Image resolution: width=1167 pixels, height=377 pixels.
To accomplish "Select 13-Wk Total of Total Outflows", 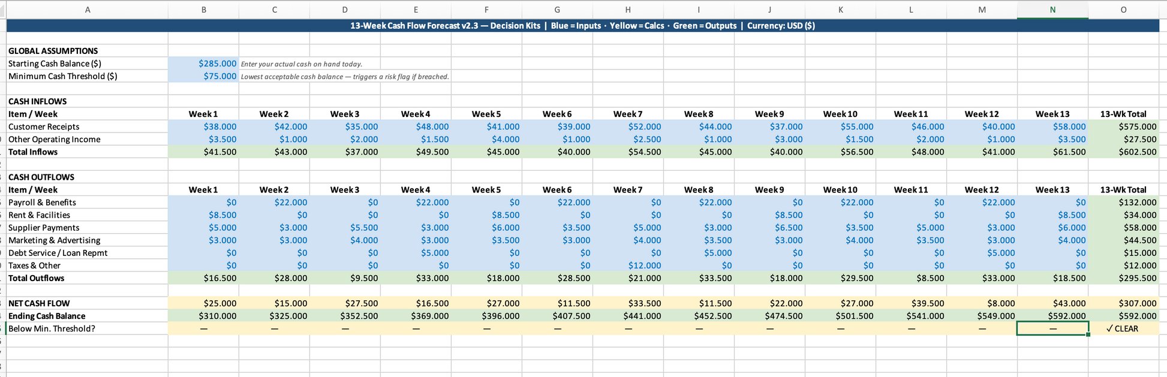I will click(1123, 278).
